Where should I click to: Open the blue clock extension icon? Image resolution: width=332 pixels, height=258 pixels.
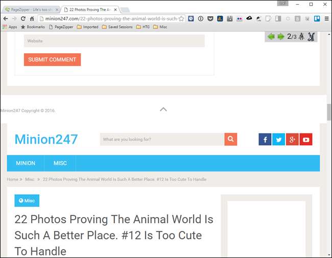coord(191,18)
